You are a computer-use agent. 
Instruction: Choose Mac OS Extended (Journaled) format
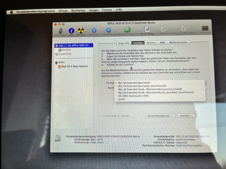point(160,83)
